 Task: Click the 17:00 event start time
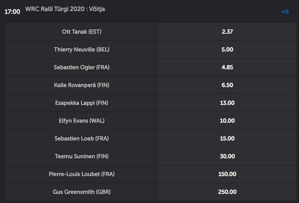[x=12, y=12]
